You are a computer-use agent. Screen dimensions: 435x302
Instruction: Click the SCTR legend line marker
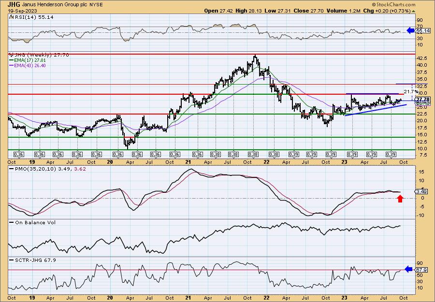pyautogui.click(x=11, y=260)
